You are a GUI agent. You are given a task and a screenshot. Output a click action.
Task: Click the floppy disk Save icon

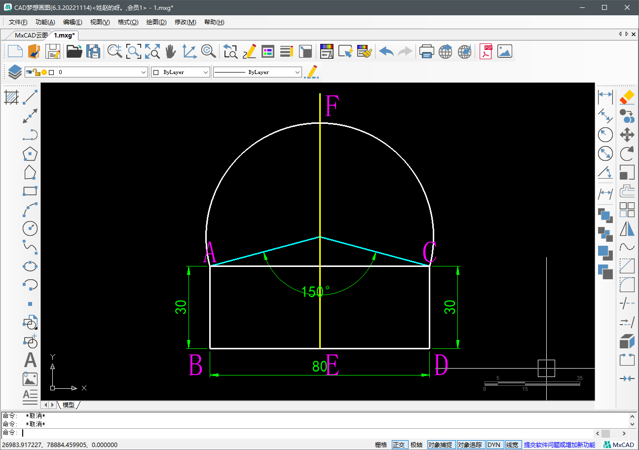tap(53, 51)
